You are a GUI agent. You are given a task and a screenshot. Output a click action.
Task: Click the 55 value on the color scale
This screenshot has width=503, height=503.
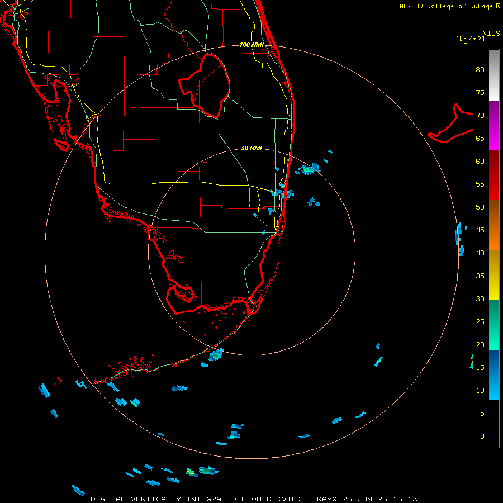pos(480,184)
